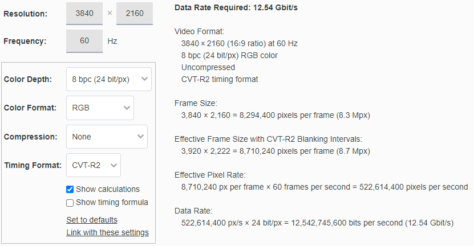Click the Show calculations label text
Viewport: 474px width, 246px height.
pyautogui.click(x=108, y=189)
